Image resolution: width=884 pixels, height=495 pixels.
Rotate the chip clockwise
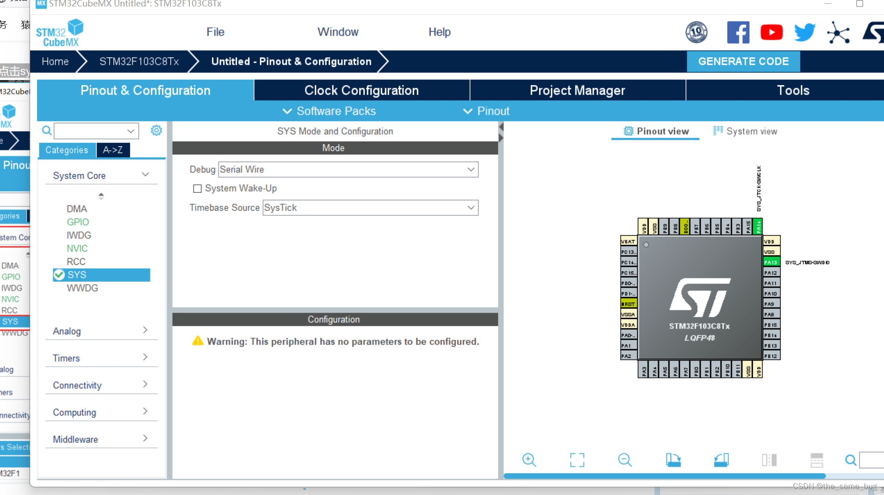tap(673, 460)
